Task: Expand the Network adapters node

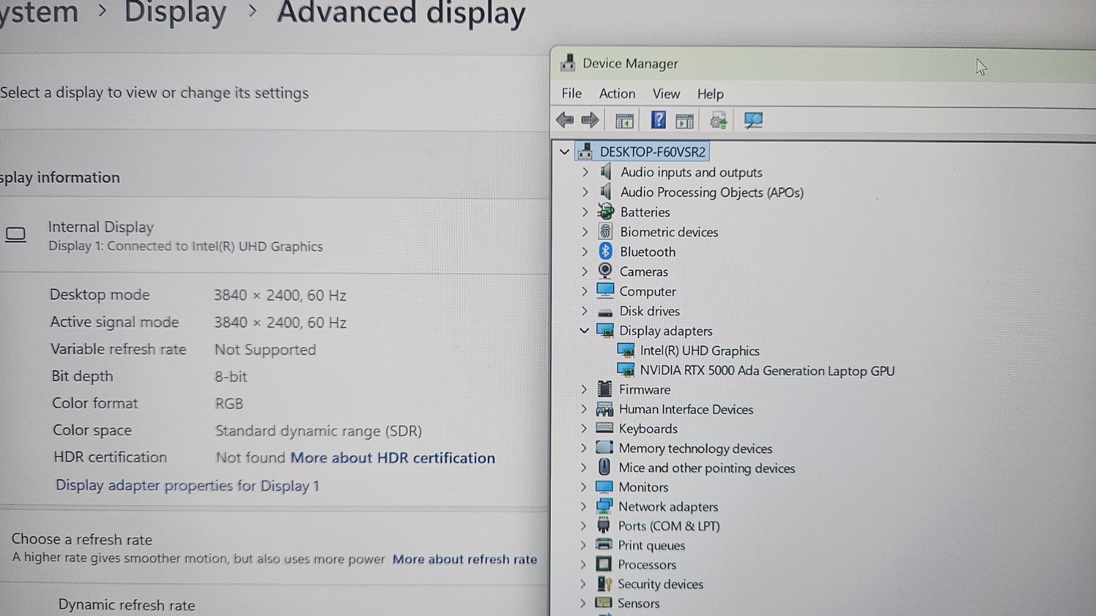Action: point(583,506)
